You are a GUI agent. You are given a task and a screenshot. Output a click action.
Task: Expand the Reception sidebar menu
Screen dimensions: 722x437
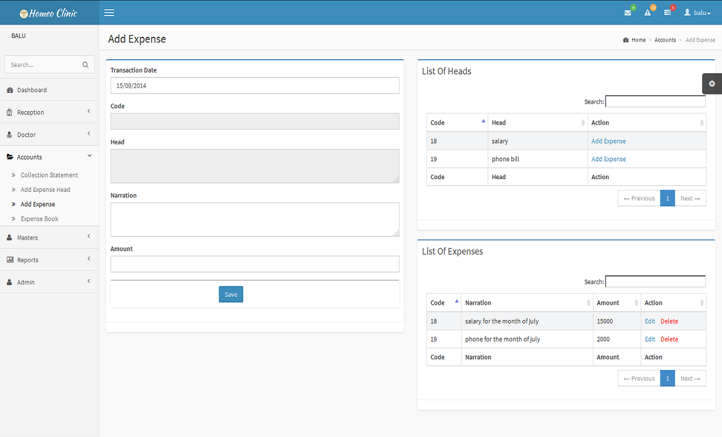coord(49,112)
